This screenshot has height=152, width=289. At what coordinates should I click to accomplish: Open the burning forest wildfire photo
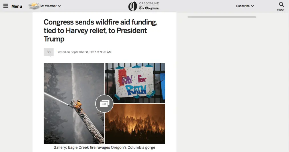[x=135, y=124]
